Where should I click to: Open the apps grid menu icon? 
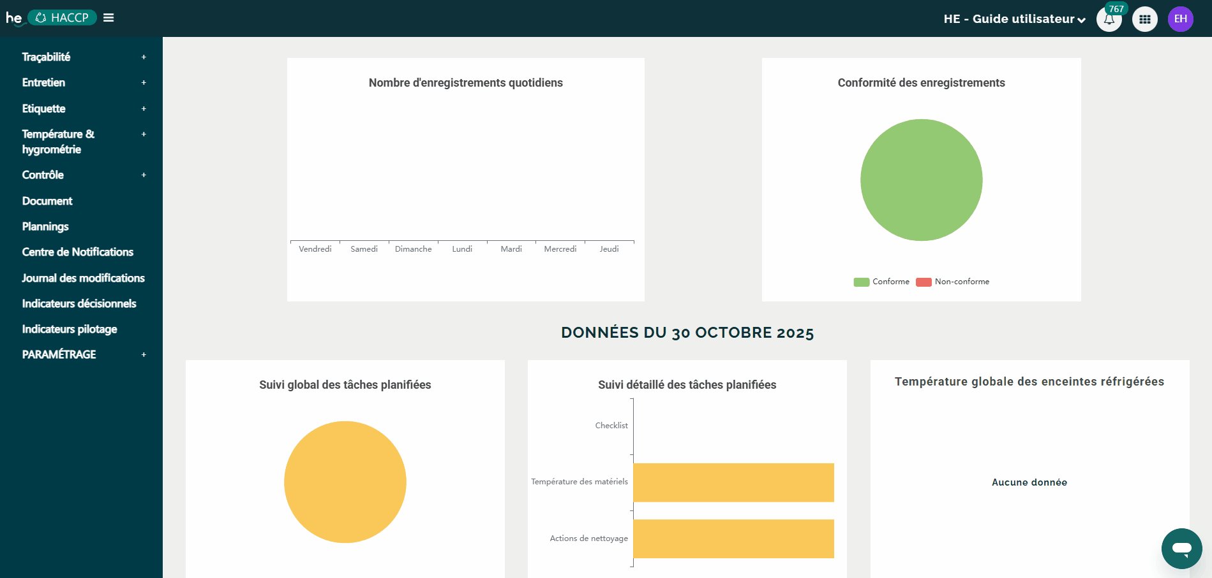pos(1144,19)
